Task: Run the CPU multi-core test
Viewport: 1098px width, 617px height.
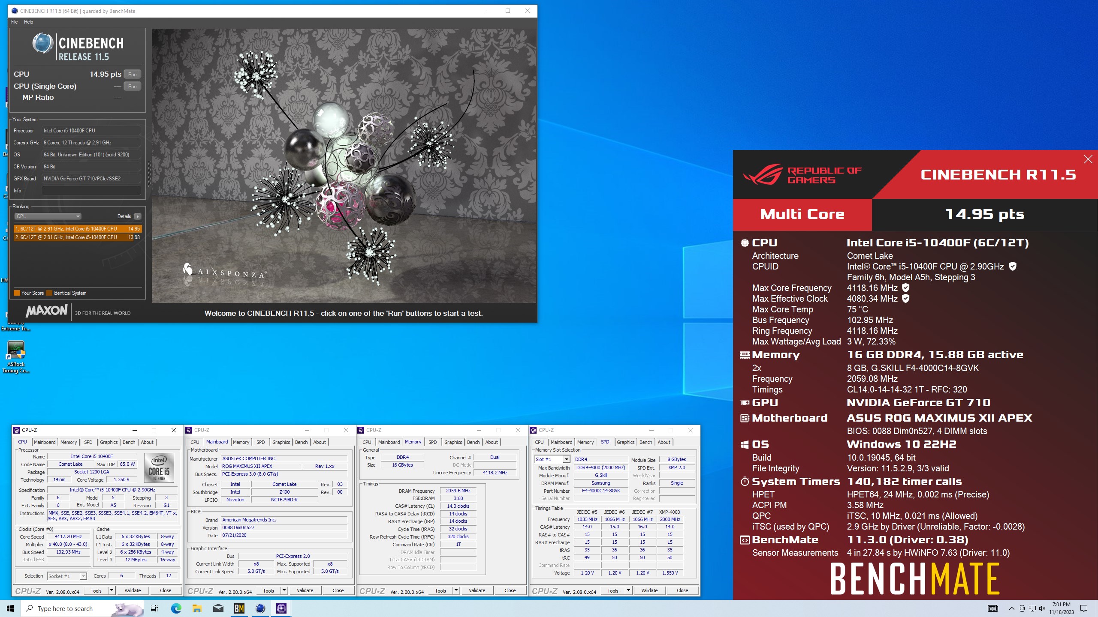Action: [133, 75]
